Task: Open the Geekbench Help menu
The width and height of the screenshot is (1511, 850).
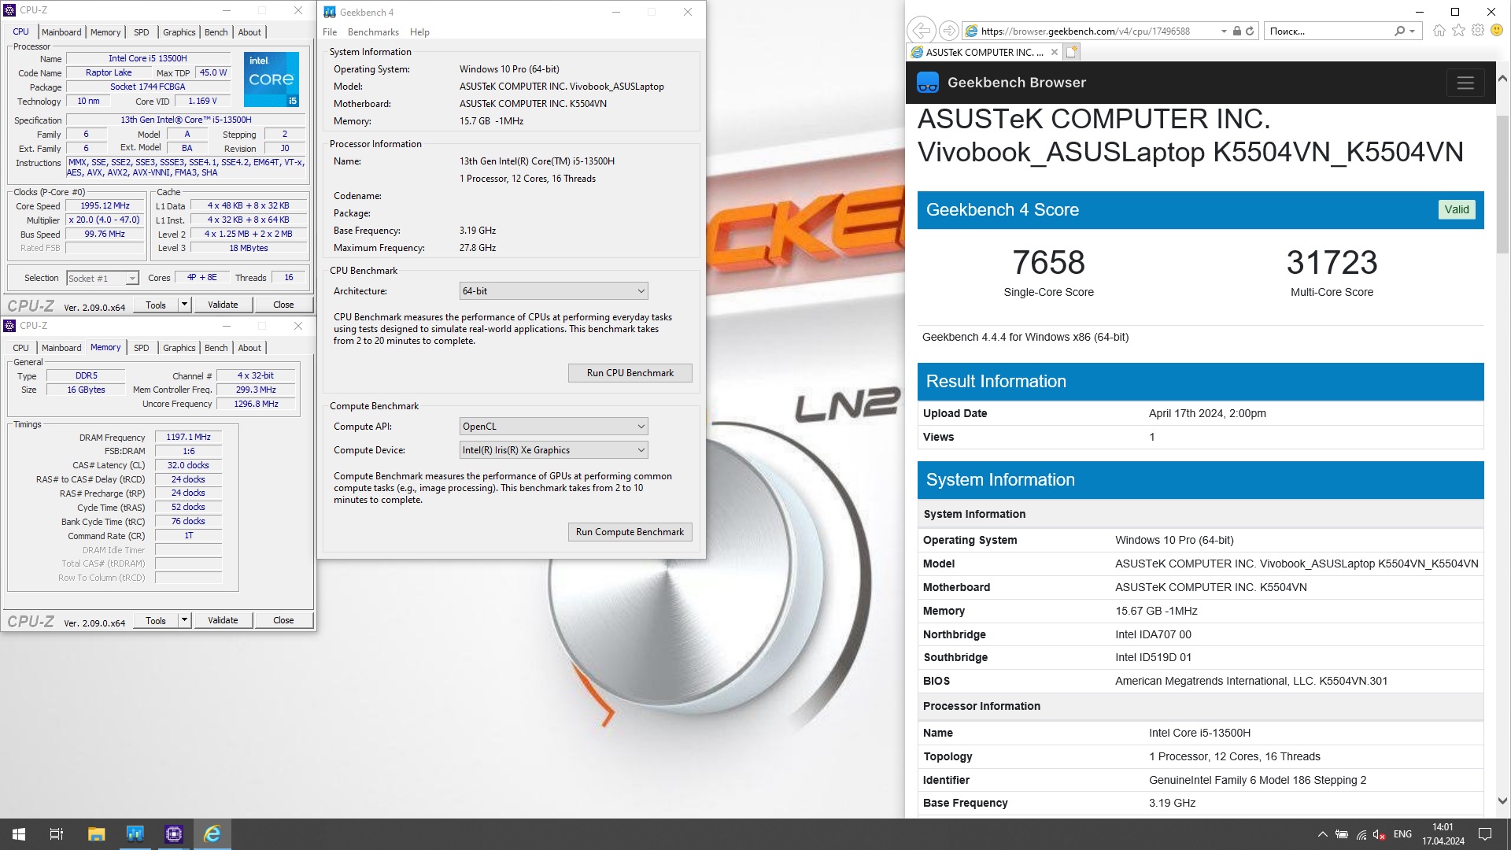Action: (419, 32)
